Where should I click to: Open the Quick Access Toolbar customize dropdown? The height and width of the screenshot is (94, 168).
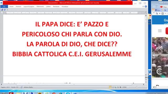click(7, 10)
